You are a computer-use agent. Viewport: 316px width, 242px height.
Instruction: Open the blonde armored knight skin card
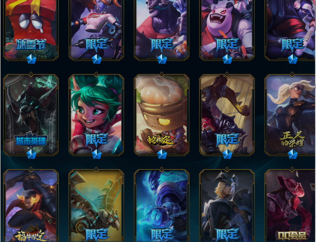click(227, 205)
